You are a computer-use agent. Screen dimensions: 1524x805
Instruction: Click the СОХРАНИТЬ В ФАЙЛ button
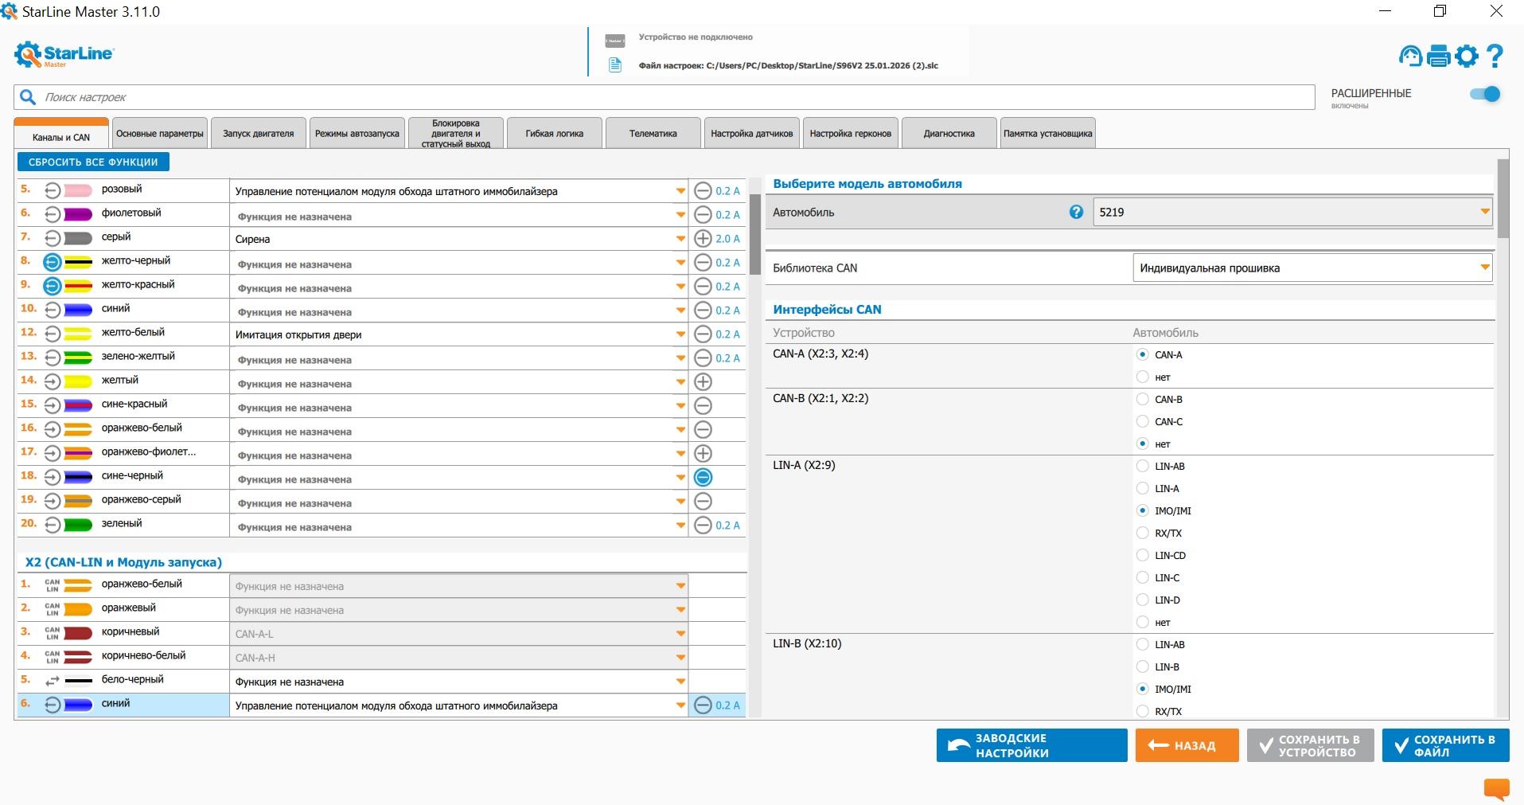pos(1445,746)
